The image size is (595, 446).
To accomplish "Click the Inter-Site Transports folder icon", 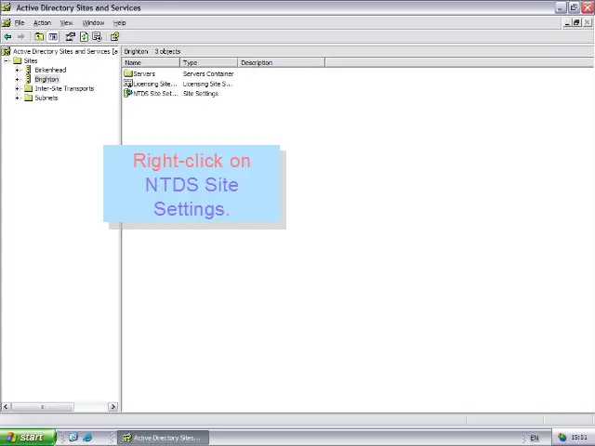I will point(29,88).
